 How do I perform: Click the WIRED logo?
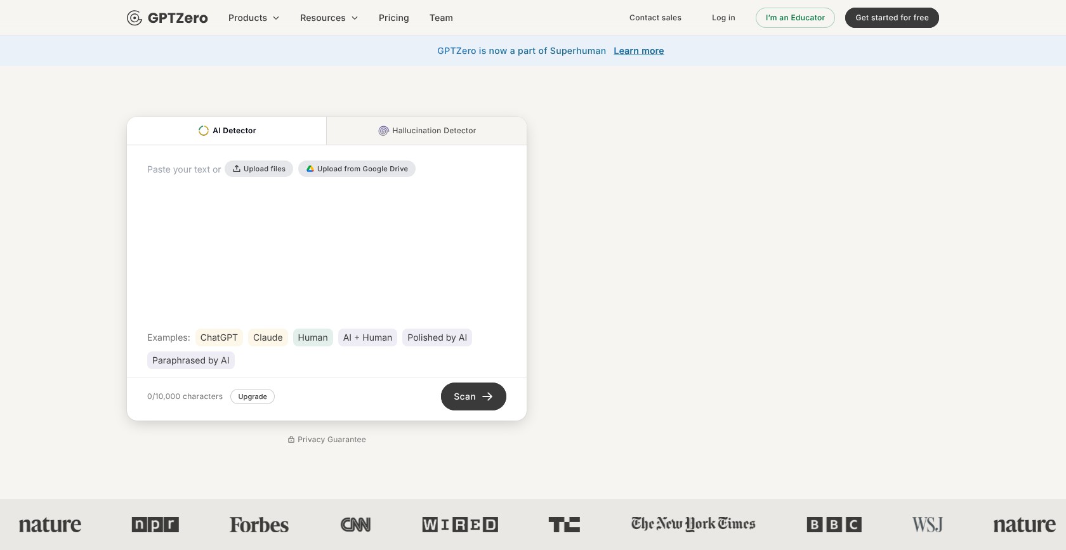460,525
